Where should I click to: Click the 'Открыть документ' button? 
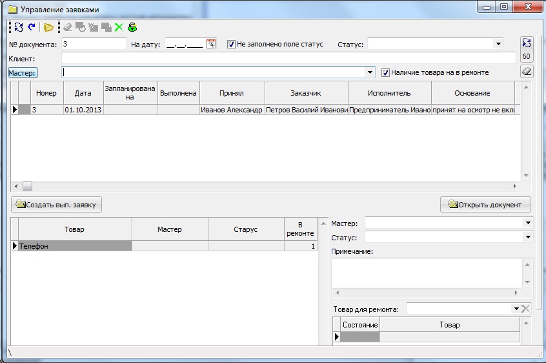tap(485, 205)
